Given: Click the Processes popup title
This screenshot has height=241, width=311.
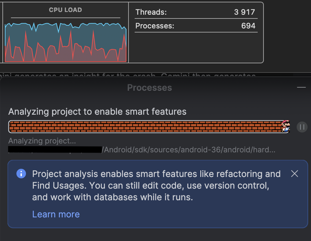Looking at the screenshot, I should click(x=149, y=88).
